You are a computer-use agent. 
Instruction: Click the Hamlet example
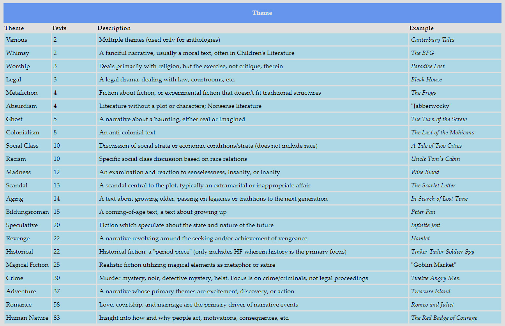click(420, 238)
